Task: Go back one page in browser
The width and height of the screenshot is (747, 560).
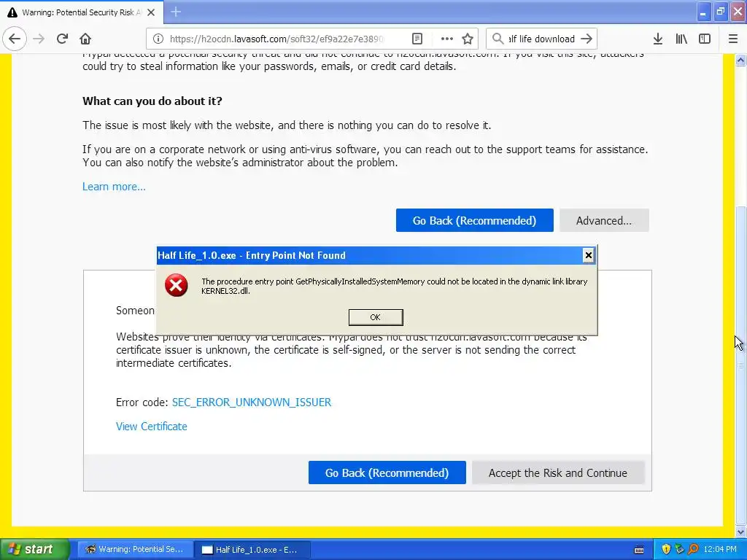Action: coord(15,39)
